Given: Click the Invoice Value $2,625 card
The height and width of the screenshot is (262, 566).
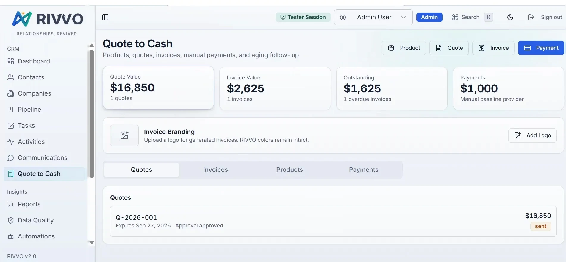Looking at the screenshot, I should 275,88.
